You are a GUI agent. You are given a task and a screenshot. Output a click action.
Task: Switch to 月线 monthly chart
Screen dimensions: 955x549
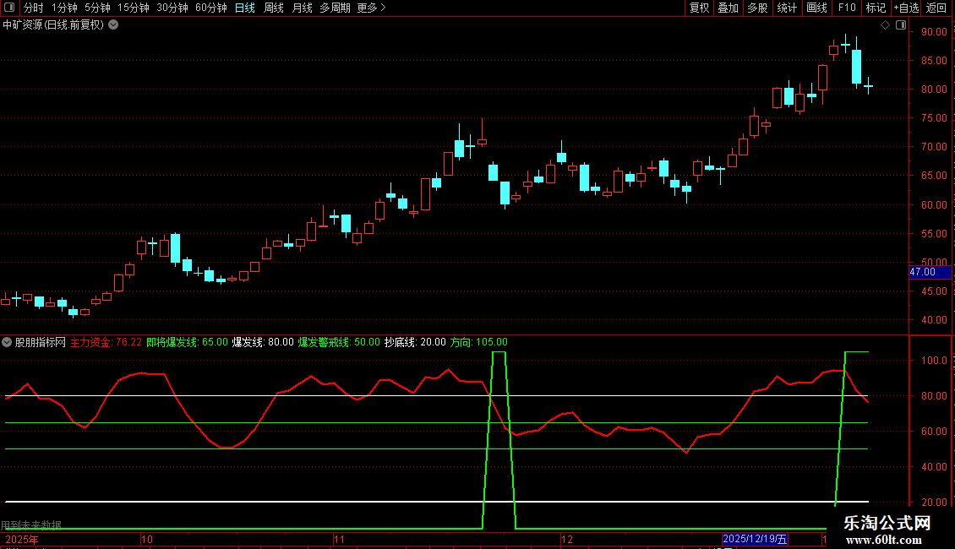[302, 8]
